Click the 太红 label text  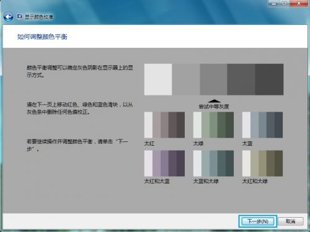click(x=149, y=143)
